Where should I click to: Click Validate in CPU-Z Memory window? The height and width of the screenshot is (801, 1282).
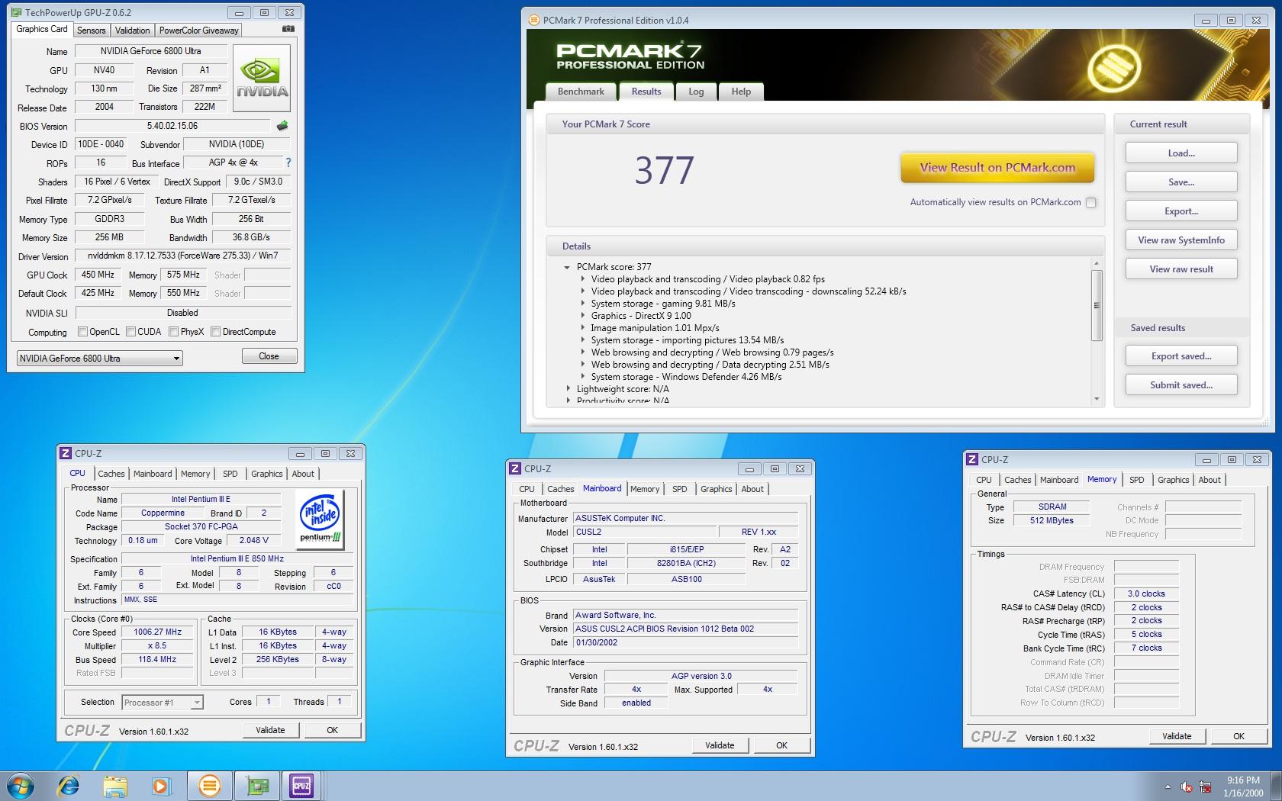tap(1177, 736)
